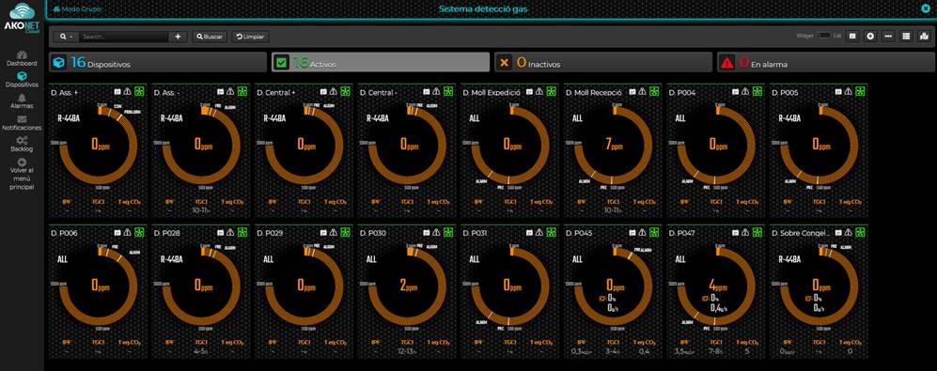Open the Dashboard section in the sidebar
Screen dimensions: 937x371
(22, 58)
